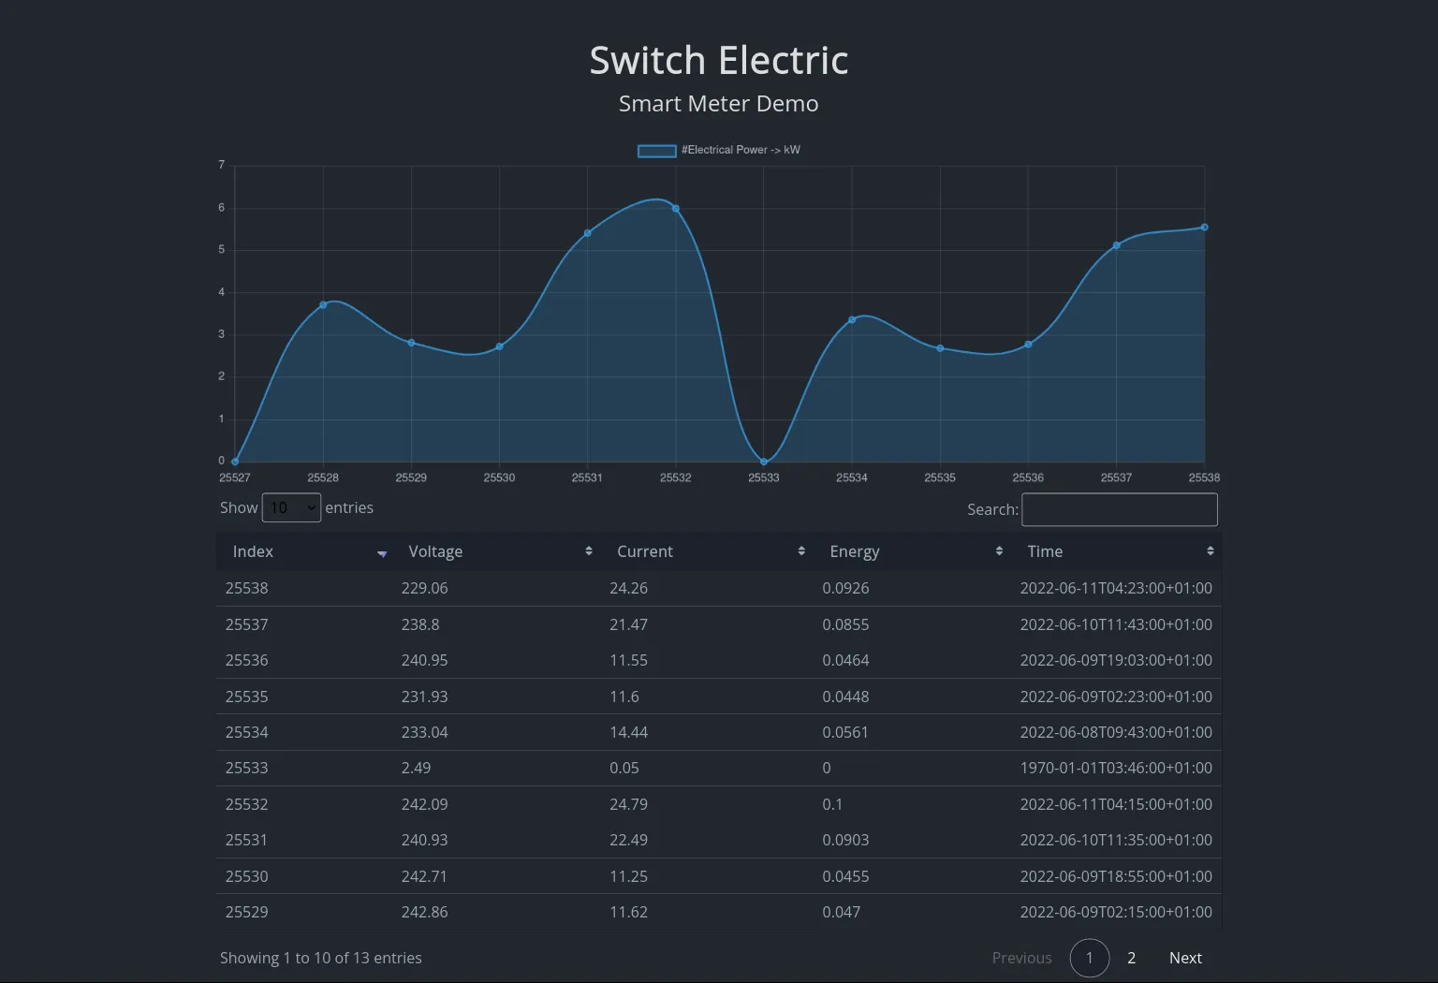Click the chart data point at 25538

pyautogui.click(x=1205, y=227)
